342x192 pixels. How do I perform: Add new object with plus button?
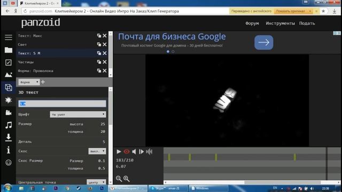(x=43, y=82)
